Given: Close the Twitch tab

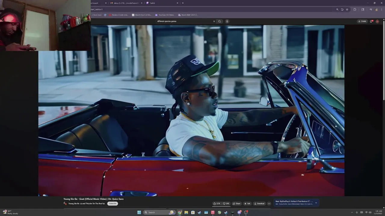Looking at the screenshot, I should [x=177, y=3].
